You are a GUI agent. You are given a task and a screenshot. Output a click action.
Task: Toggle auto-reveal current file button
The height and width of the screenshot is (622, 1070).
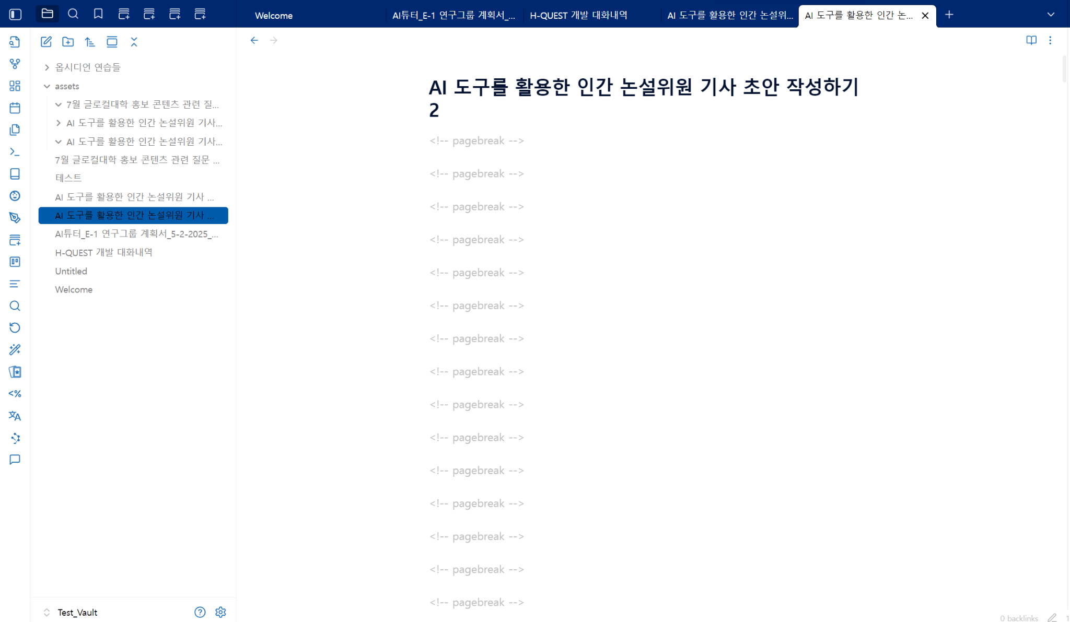tap(112, 42)
